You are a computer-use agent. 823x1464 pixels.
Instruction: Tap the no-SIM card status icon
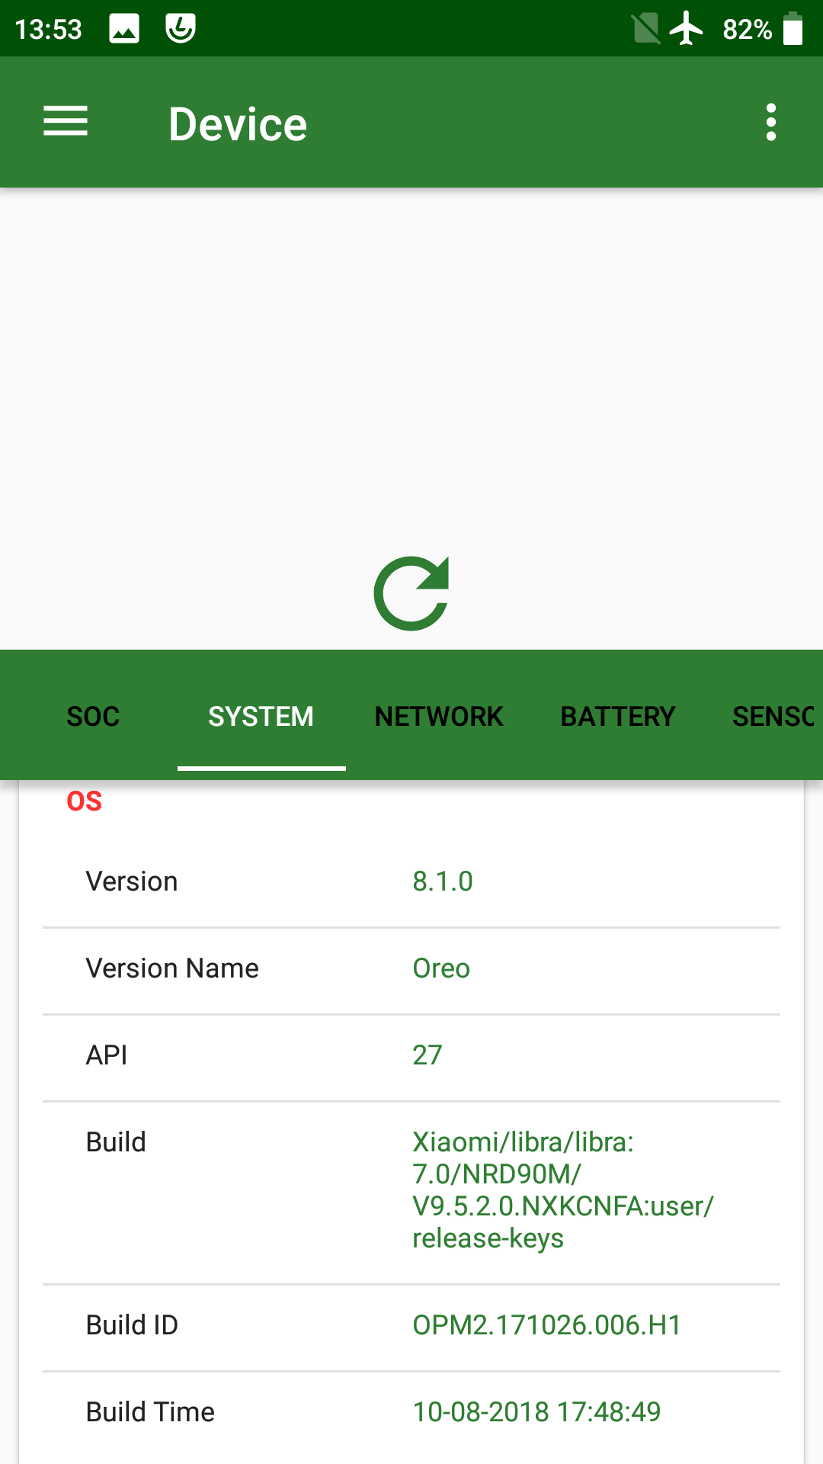coord(645,29)
